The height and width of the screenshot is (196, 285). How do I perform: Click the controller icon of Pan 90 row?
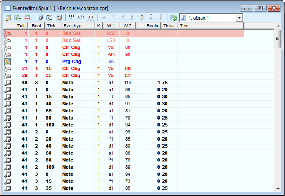click(7, 54)
